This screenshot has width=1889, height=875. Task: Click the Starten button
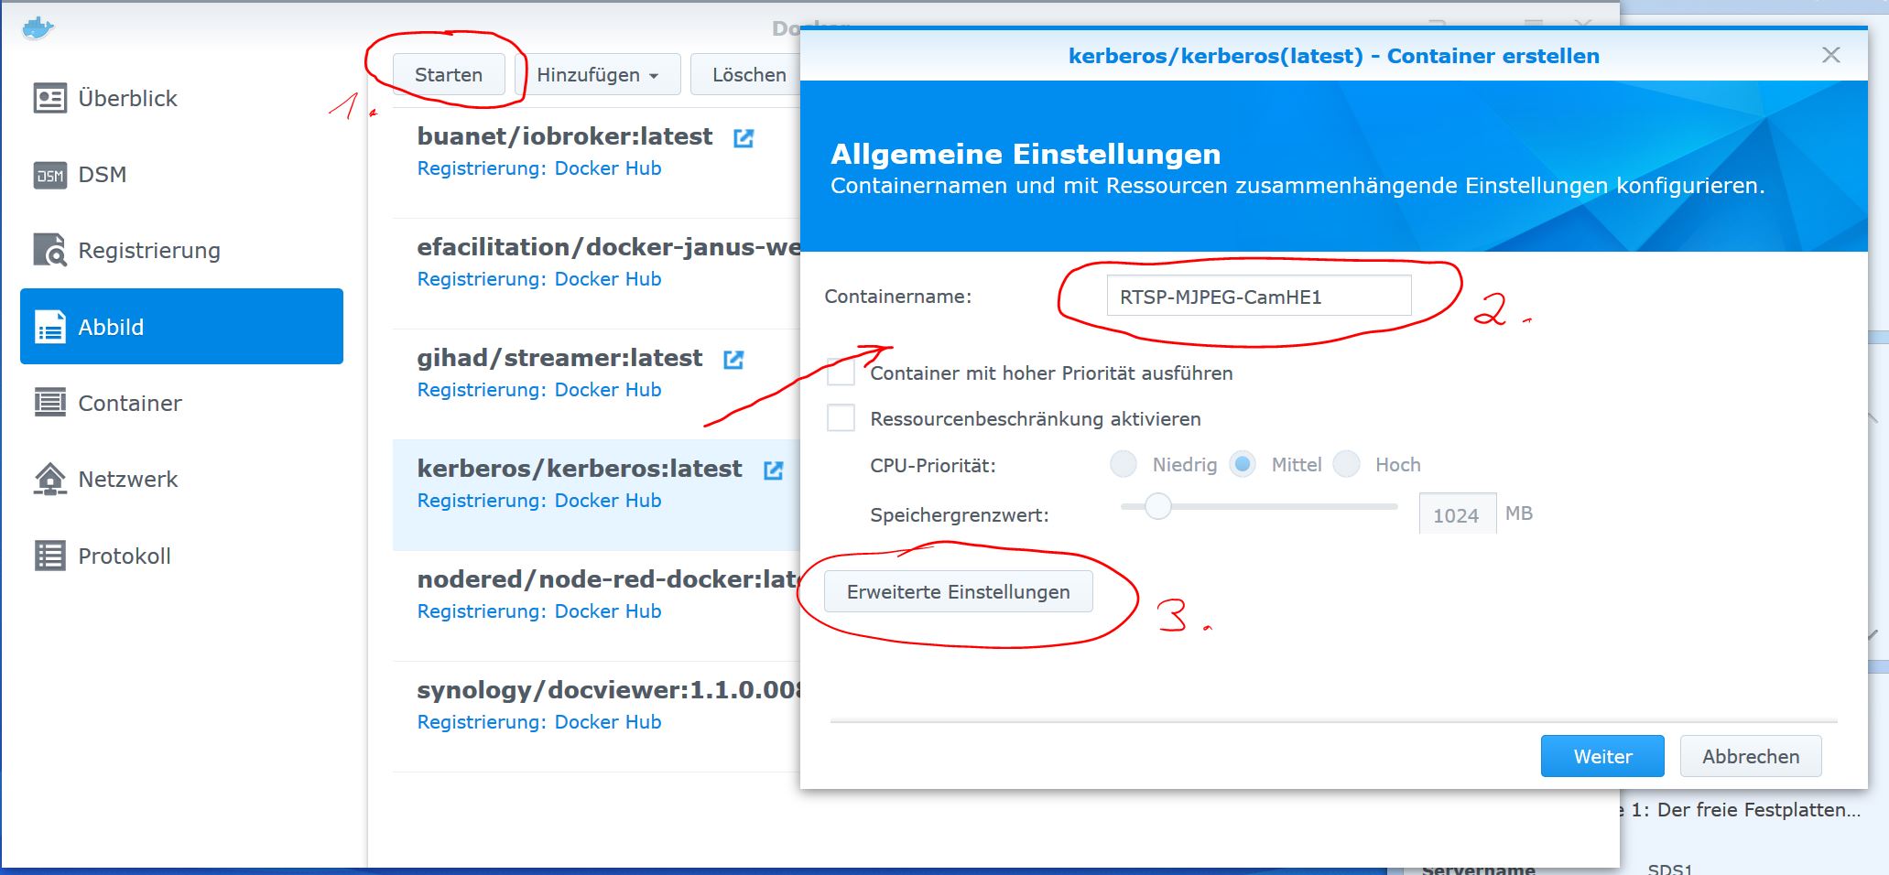tap(449, 75)
